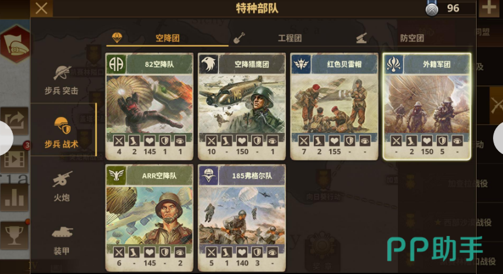Open the trophy achievements icon

14,235
